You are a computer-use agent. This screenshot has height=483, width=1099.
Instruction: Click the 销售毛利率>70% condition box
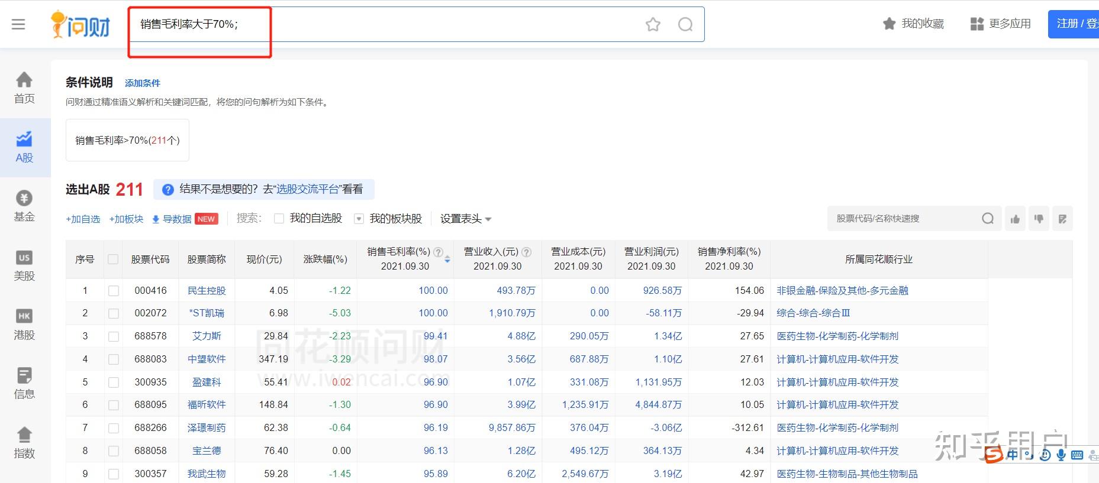tap(127, 140)
